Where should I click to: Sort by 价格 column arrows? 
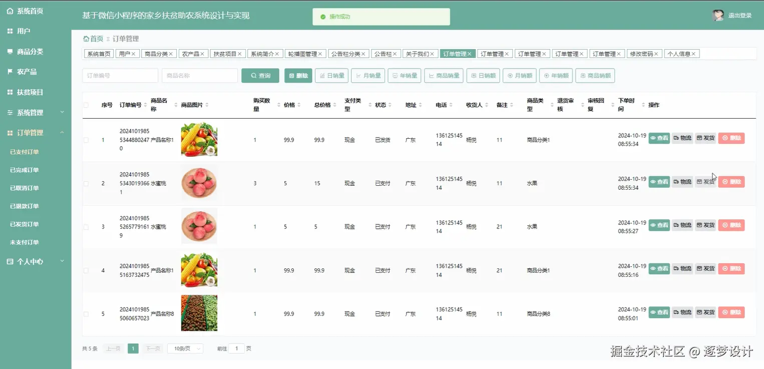[299, 105]
